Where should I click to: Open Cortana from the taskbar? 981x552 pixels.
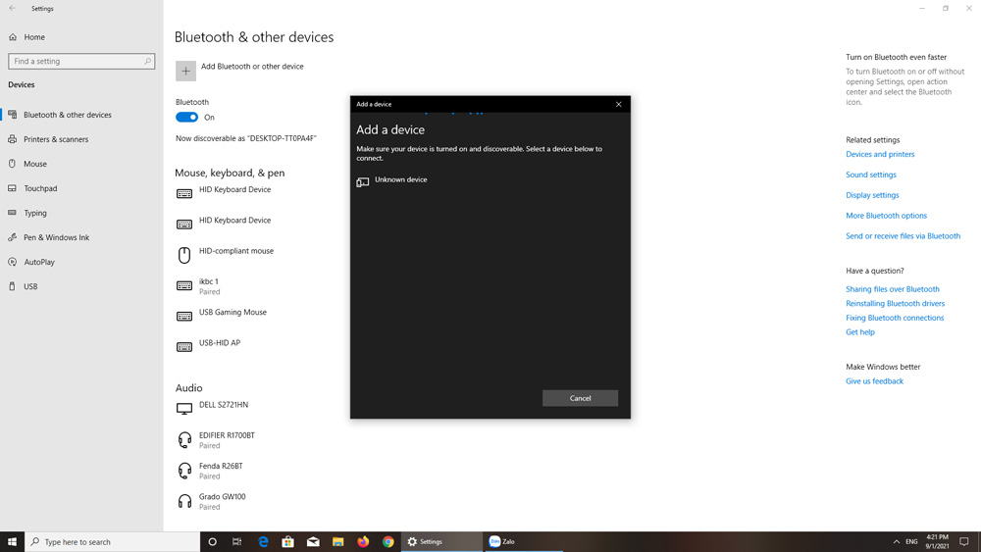pos(212,542)
